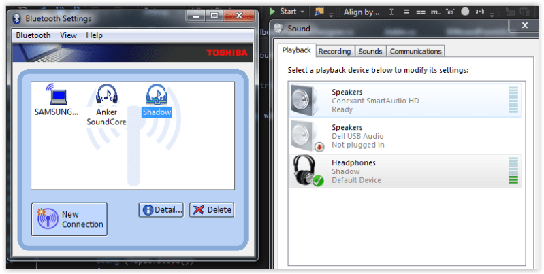The image size is (544, 274).
Task: Click the green checkmark default device badge
Action: (318, 180)
